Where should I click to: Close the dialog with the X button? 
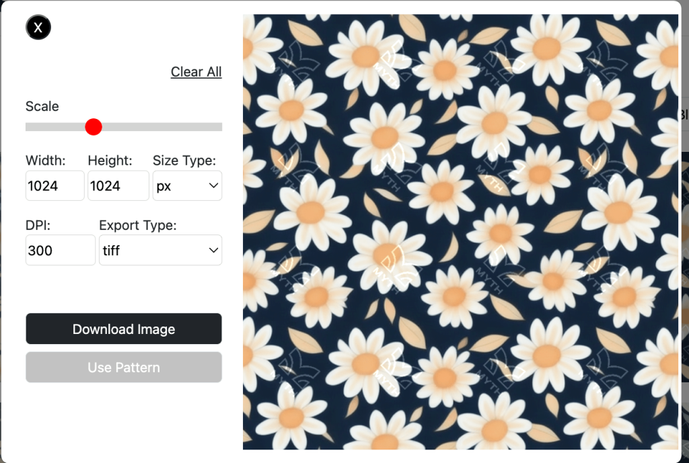tap(38, 28)
